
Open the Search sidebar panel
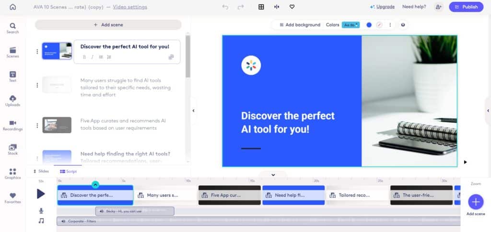coord(12,28)
